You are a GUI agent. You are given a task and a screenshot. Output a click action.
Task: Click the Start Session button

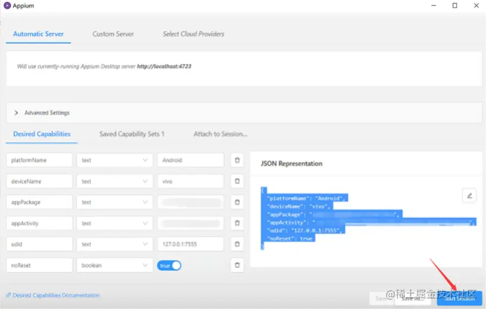point(460,299)
